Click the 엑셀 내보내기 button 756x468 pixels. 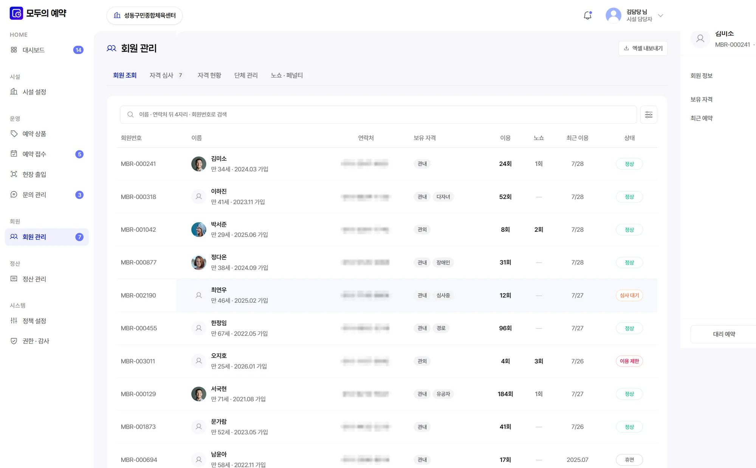[x=643, y=48]
